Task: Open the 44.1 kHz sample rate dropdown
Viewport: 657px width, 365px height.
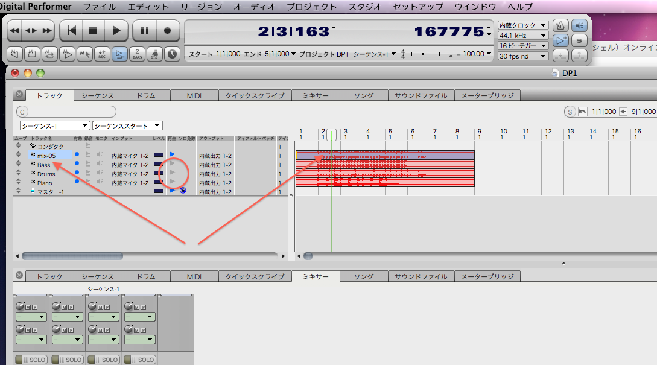Action: click(x=522, y=36)
